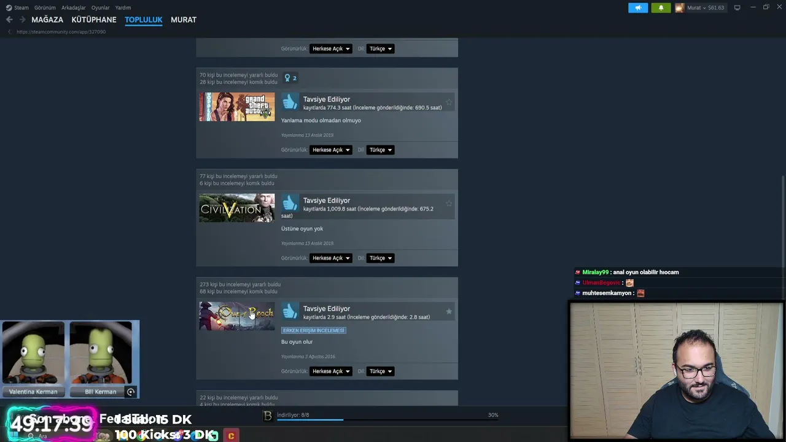Open the Steam menu

(x=21, y=7)
